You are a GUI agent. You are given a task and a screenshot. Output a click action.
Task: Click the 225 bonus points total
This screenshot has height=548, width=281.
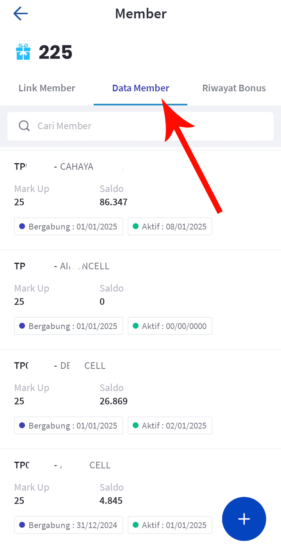(x=55, y=52)
